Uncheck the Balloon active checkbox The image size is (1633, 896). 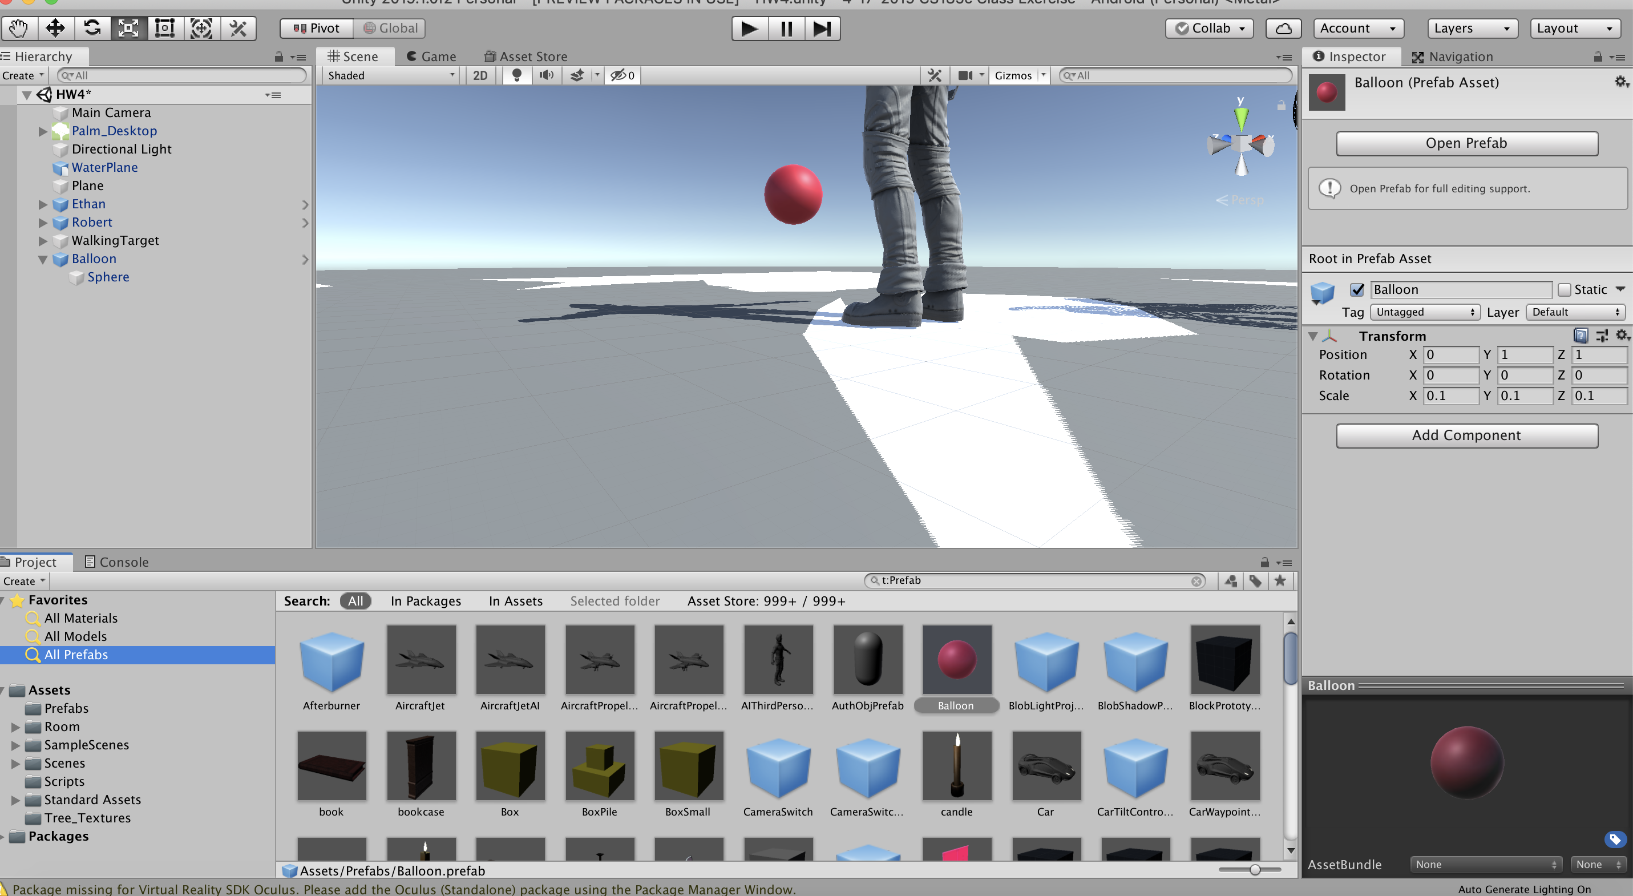[1357, 290]
